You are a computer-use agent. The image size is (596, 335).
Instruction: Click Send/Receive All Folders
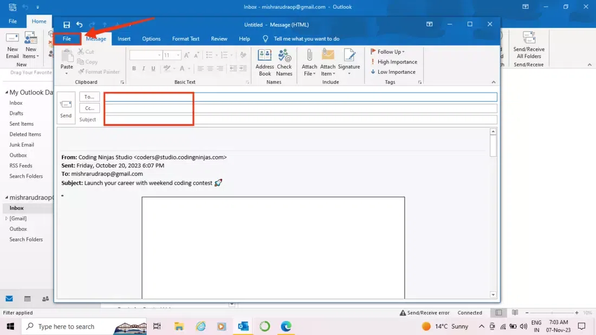pos(529,45)
